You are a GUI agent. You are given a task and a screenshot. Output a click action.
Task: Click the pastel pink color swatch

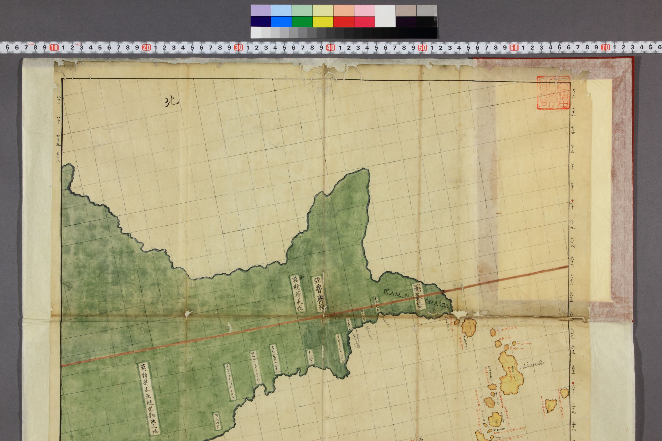[x=364, y=10]
